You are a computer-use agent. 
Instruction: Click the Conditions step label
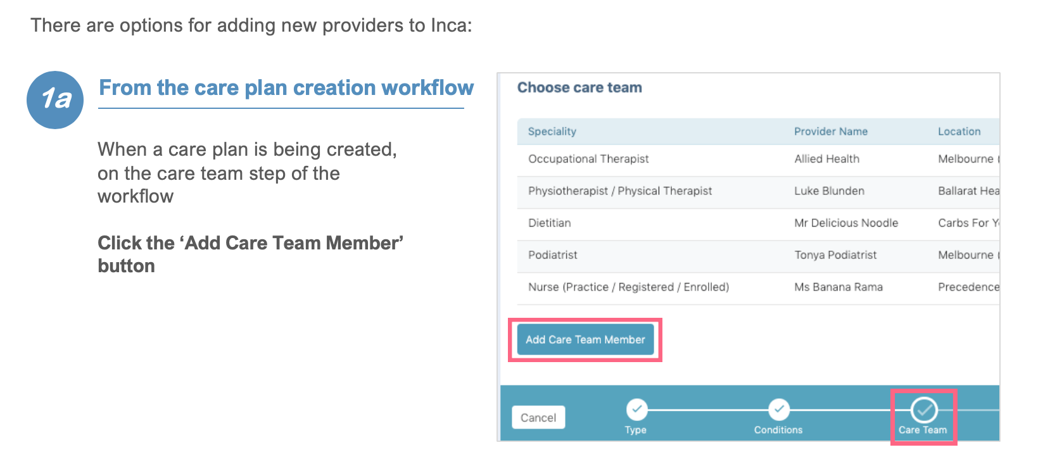(x=778, y=430)
